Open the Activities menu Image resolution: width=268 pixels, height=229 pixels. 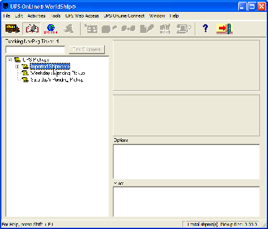[37, 16]
